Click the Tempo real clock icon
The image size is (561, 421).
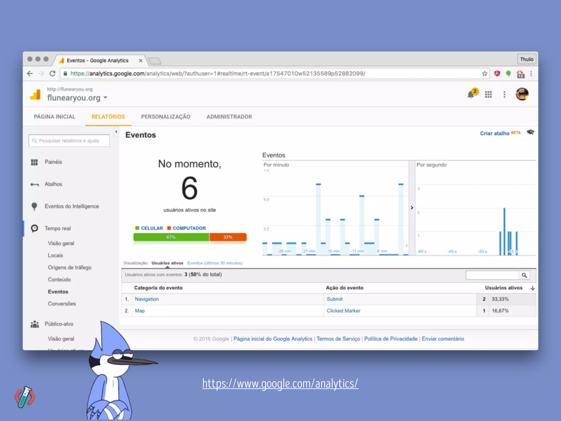pyautogui.click(x=35, y=228)
